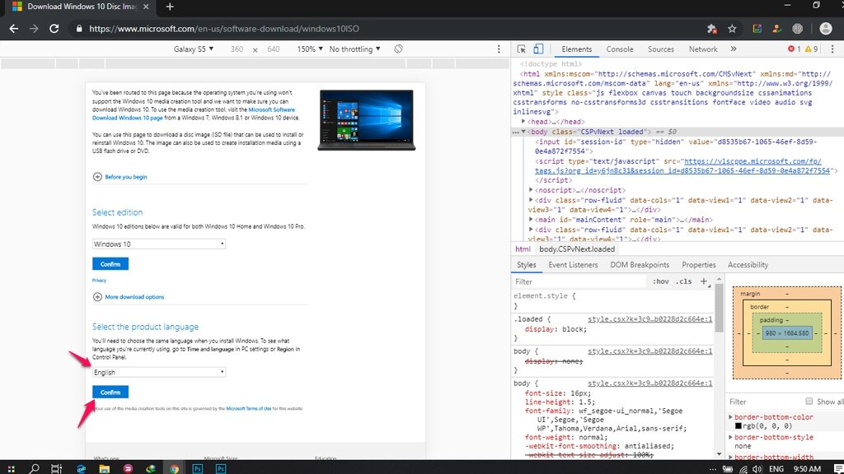The width and height of the screenshot is (844, 474).
Task: Click Confirm under product language
Action: pyautogui.click(x=110, y=392)
